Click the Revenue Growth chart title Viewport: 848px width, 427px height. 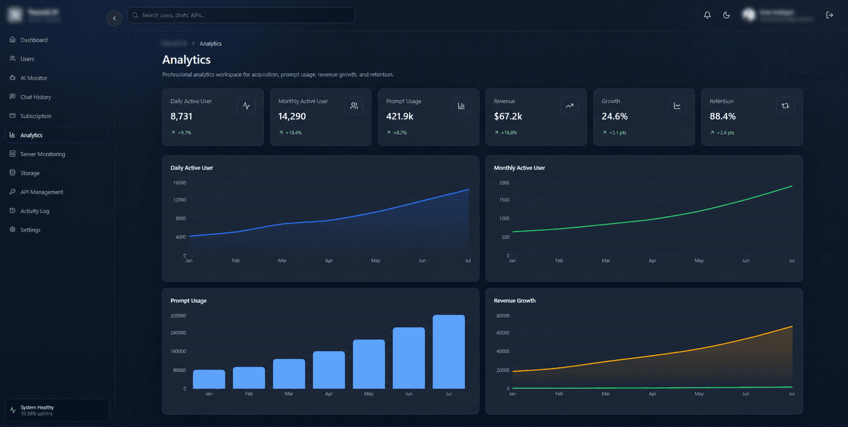(x=515, y=300)
